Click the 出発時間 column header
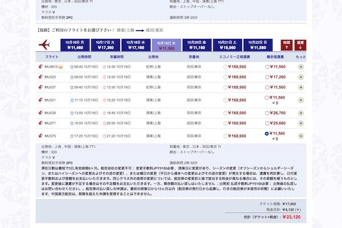 (x=84, y=57)
